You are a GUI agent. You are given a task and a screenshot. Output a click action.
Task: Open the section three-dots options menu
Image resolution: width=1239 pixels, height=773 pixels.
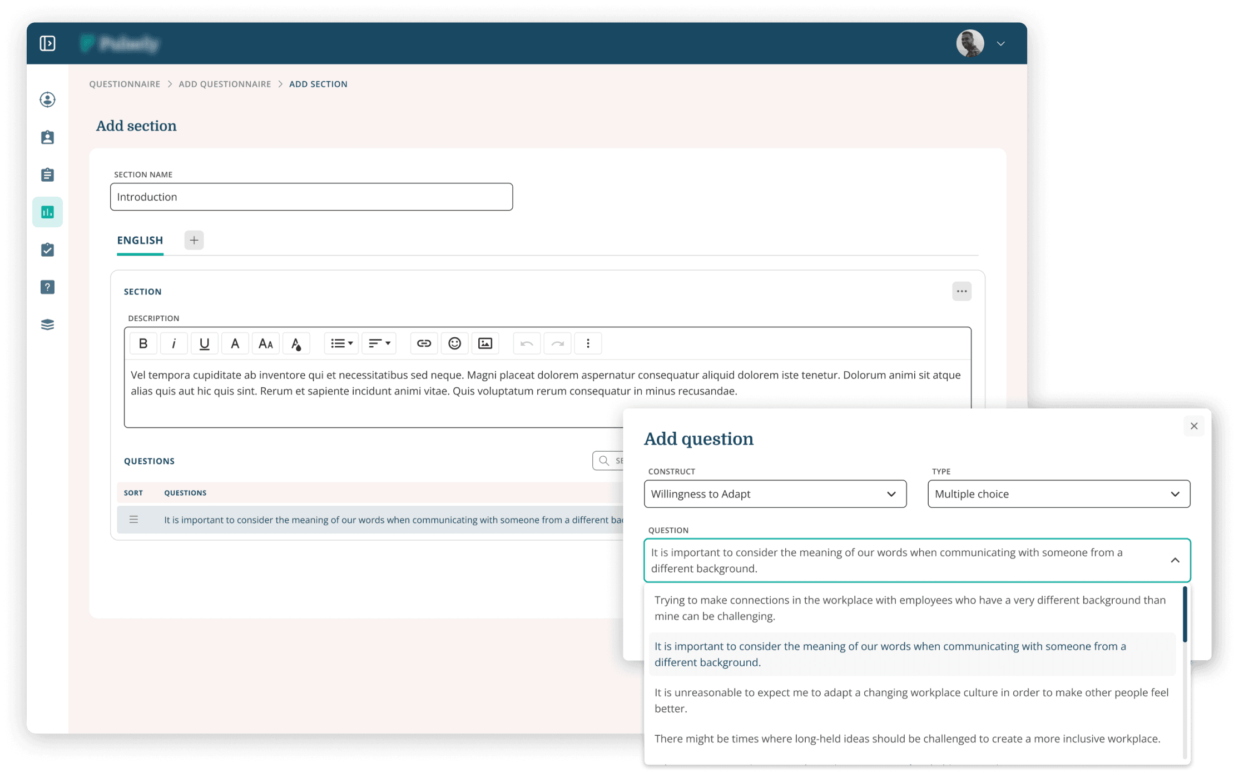point(962,291)
